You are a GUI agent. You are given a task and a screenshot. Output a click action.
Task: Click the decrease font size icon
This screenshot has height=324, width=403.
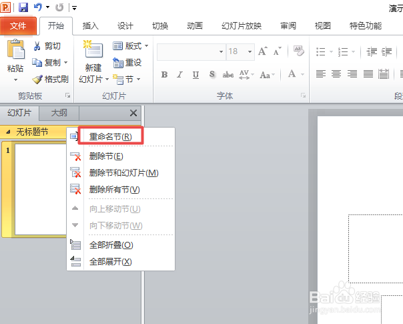[278, 51]
